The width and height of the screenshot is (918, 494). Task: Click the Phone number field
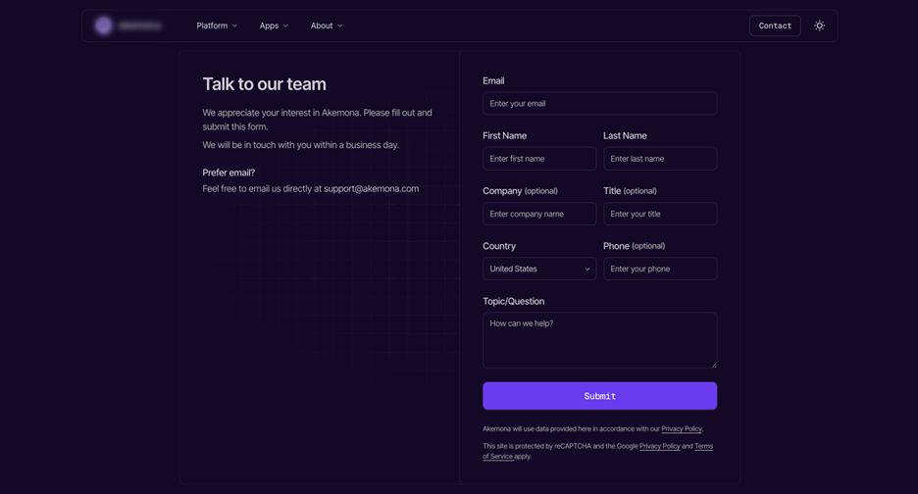[x=659, y=269]
